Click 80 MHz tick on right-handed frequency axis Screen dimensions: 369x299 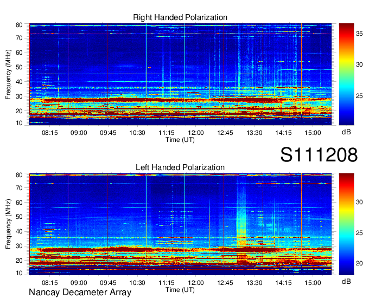(x=19, y=25)
